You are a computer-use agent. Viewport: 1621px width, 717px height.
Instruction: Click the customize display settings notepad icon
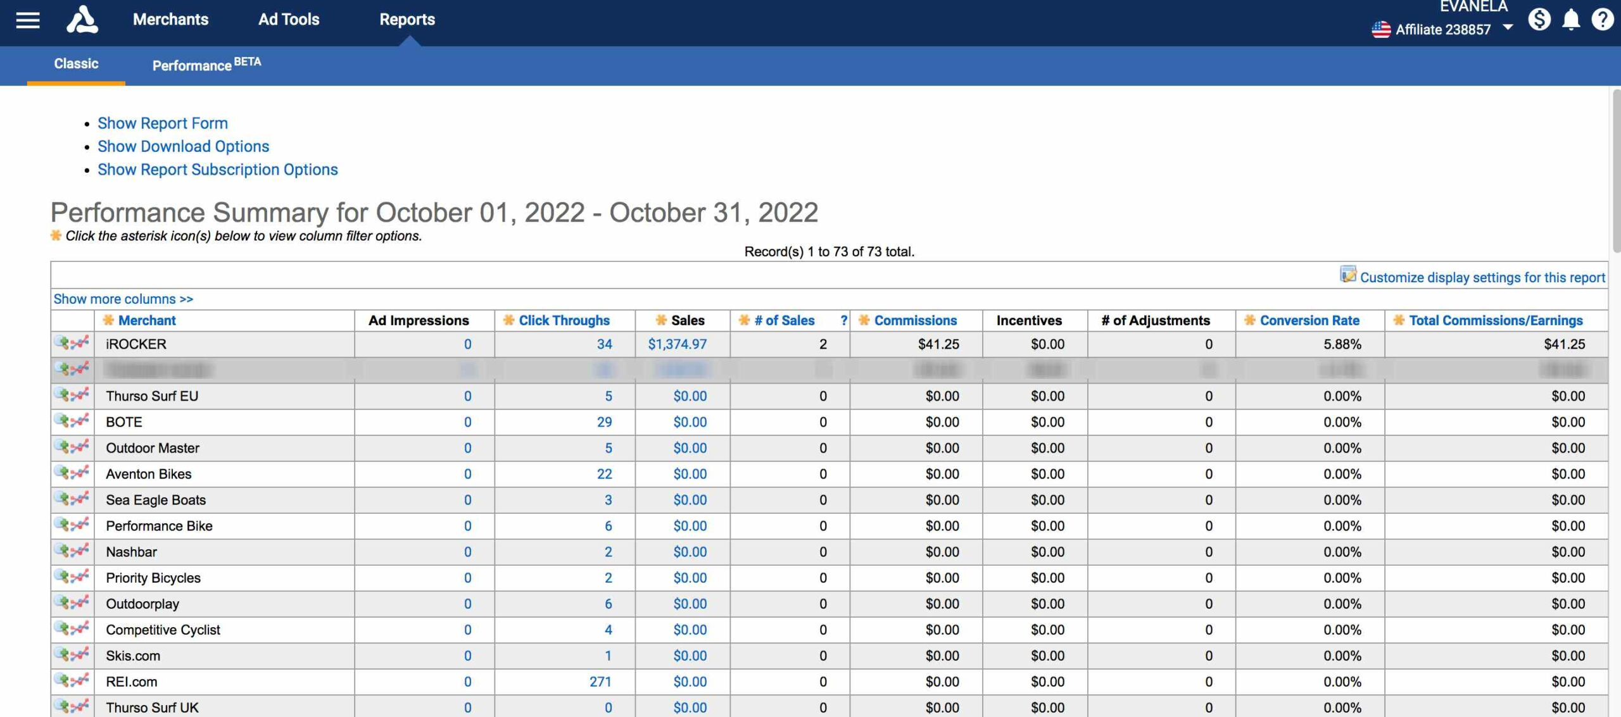click(1348, 275)
